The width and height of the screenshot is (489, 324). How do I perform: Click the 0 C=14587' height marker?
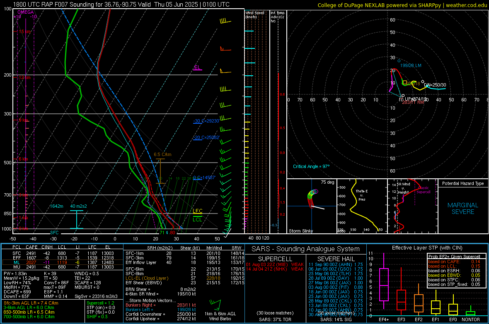[204, 178]
